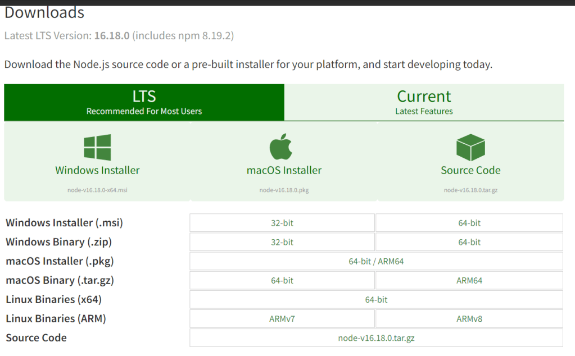
Task: Download macOS Binary 64-bit tarball
Action: coord(282,280)
